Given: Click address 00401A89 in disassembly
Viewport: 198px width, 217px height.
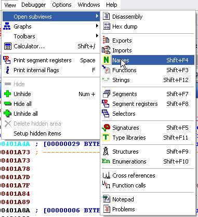Looking at the screenshot, I should click(15, 202).
